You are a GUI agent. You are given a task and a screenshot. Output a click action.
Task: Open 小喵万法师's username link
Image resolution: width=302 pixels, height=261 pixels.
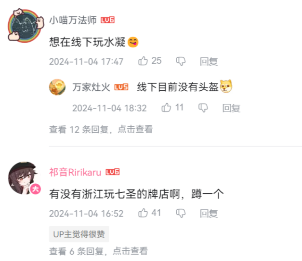(x=73, y=20)
